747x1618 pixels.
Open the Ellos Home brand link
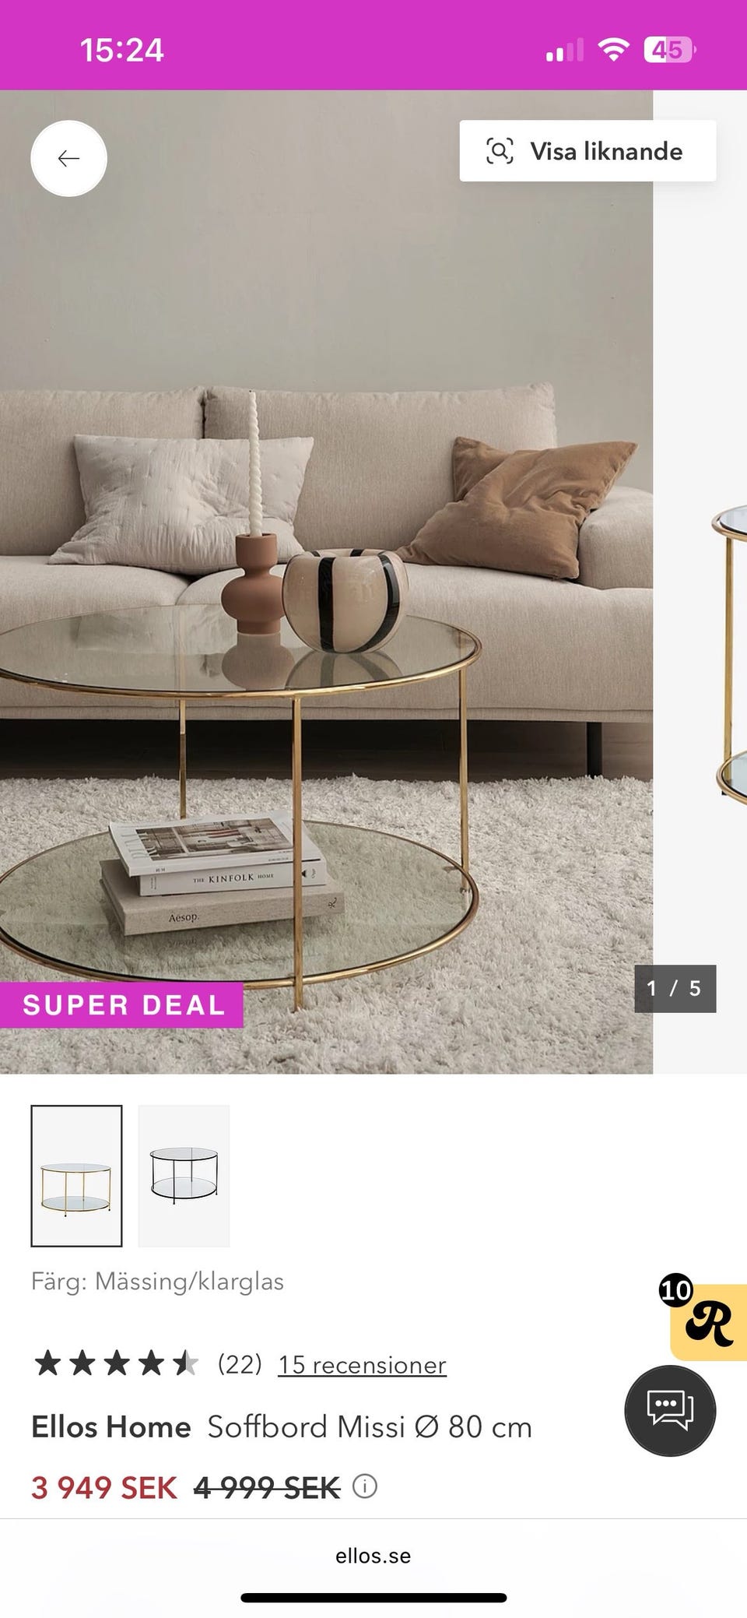click(x=111, y=1427)
